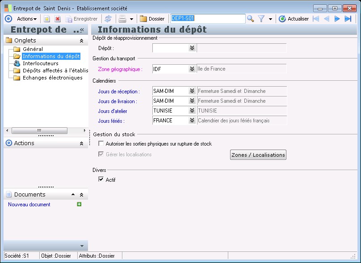Open the Jours de réception dropdown
This screenshot has width=361, height=263.
click(x=192, y=91)
